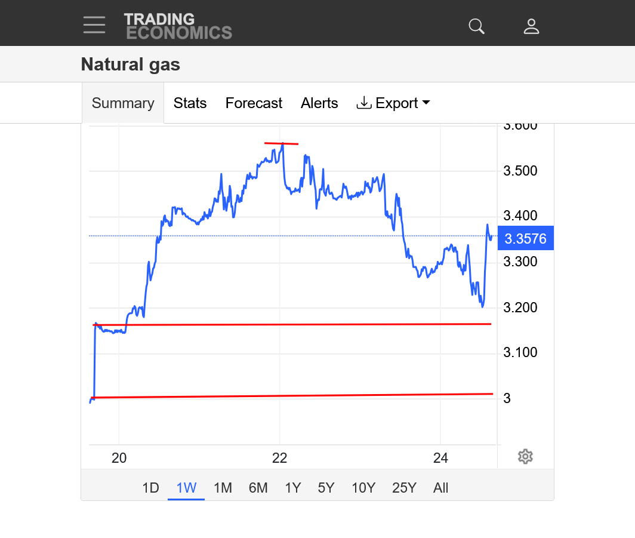The width and height of the screenshot is (635, 538).
Task: Select the 1D time range
Action: pos(150,488)
